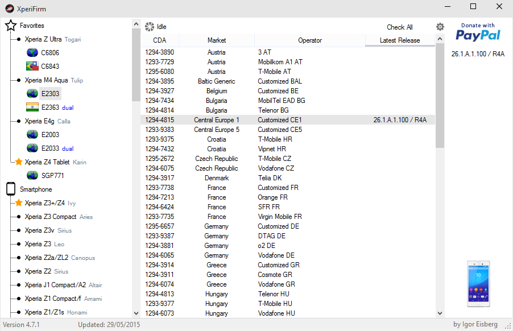Click the C6806 globe flag icon

pos(32,53)
